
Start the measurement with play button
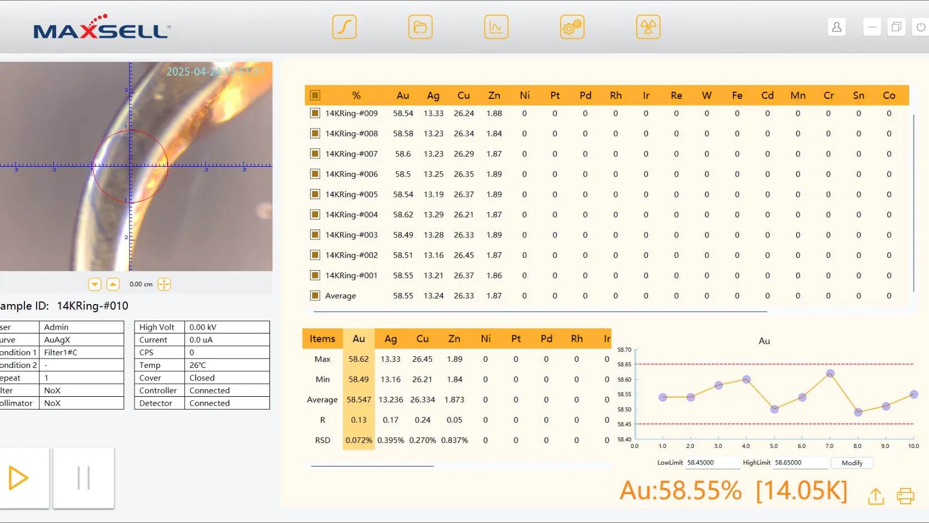click(x=20, y=477)
